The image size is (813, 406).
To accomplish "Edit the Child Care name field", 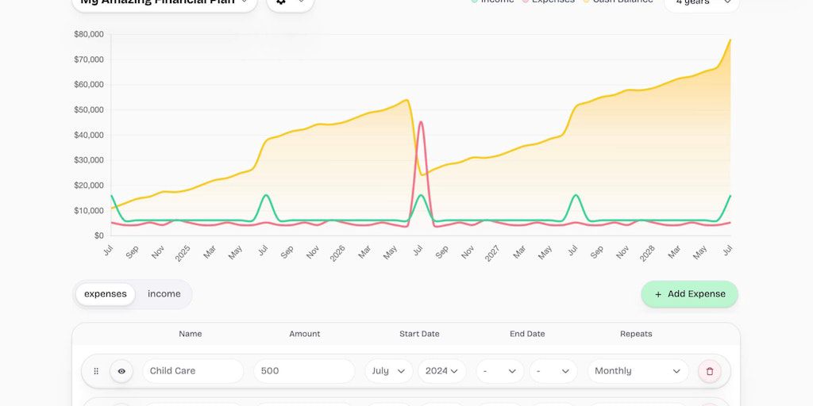I will [x=192, y=371].
